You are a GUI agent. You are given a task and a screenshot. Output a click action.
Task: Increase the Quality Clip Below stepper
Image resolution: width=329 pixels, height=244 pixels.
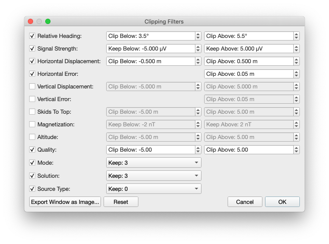[198, 148]
